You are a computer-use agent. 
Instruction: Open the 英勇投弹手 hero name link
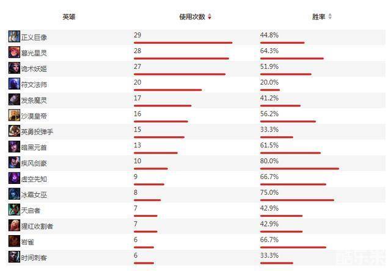click(37, 132)
